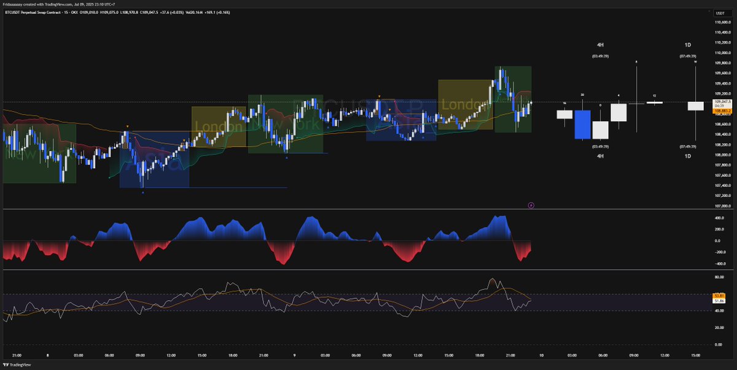737x370 pixels.
Task: Click the 1D label below the daily candle
Action: click(x=687, y=156)
